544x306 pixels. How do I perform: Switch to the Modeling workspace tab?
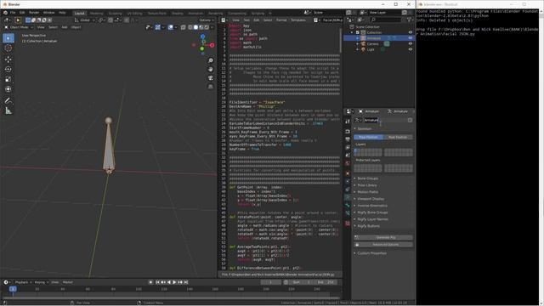[x=96, y=14]
